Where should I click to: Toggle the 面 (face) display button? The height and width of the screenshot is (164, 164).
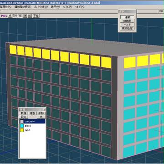(20, 16)
